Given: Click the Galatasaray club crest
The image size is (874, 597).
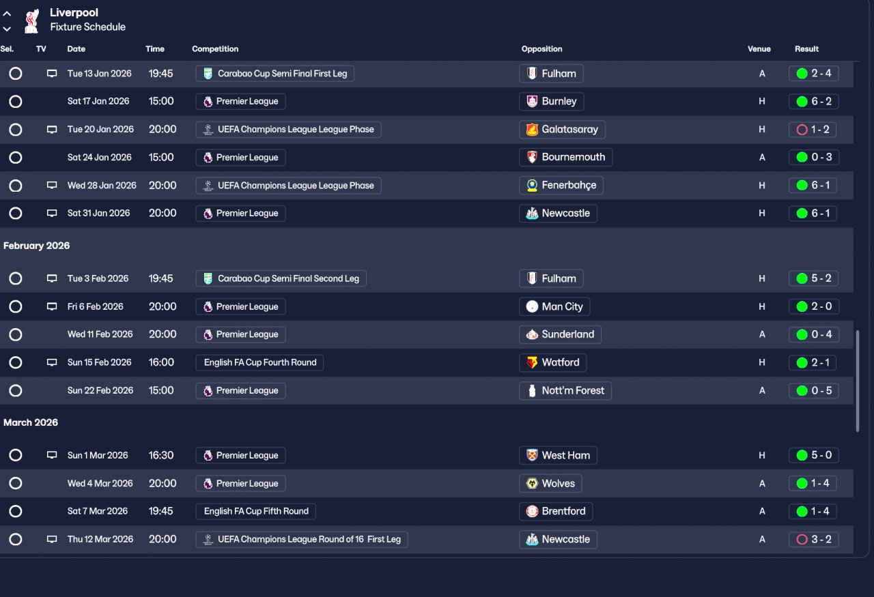Looking at the screenshot, I should [532, 130].
